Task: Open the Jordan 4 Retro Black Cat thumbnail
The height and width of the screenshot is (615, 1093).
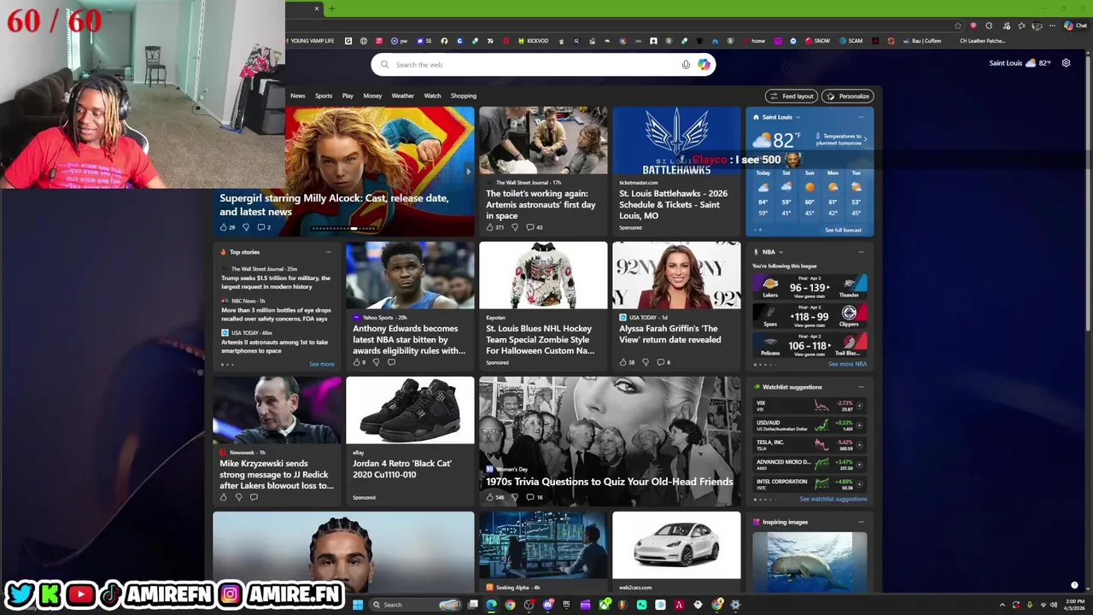Action: pyautogui.click(x=410, y=411)
